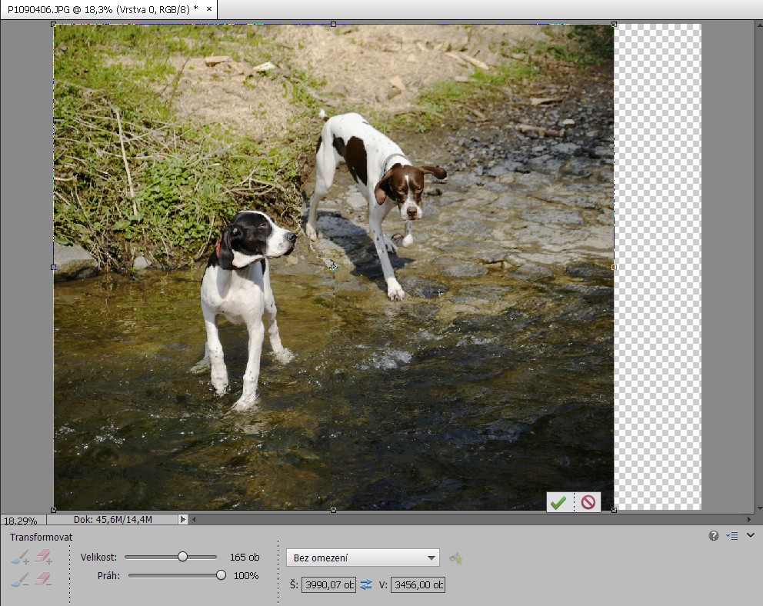
Task: Close the P1090406.JPG document tab
Action: point(209,8)
